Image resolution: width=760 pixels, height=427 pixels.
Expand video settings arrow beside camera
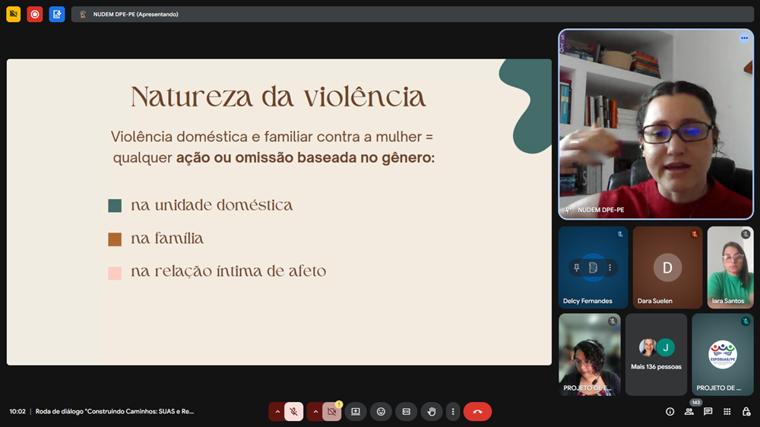pyautogui.click(x=315, y=412)
